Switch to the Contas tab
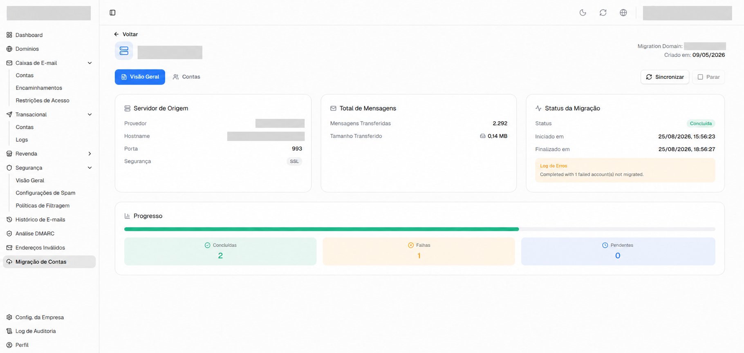744x353 pixels. click(186, 77)
